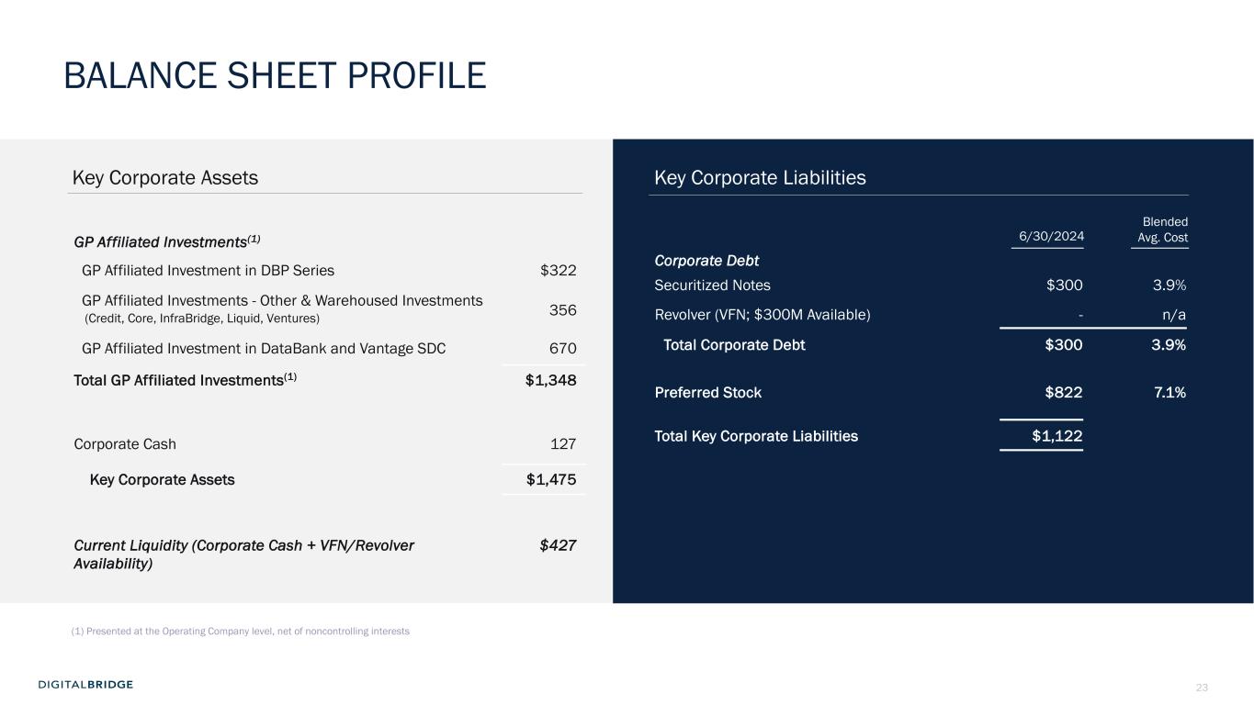1254x705 pixels.
Task: Click the Corporate Cash label
Action: [x=125, y=444]
